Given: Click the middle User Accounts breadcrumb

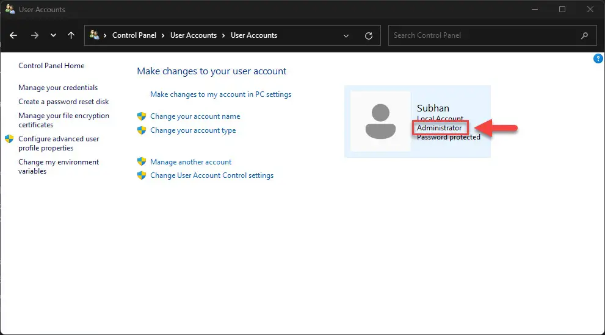Looking at the screenshot, I should point(193,35).
